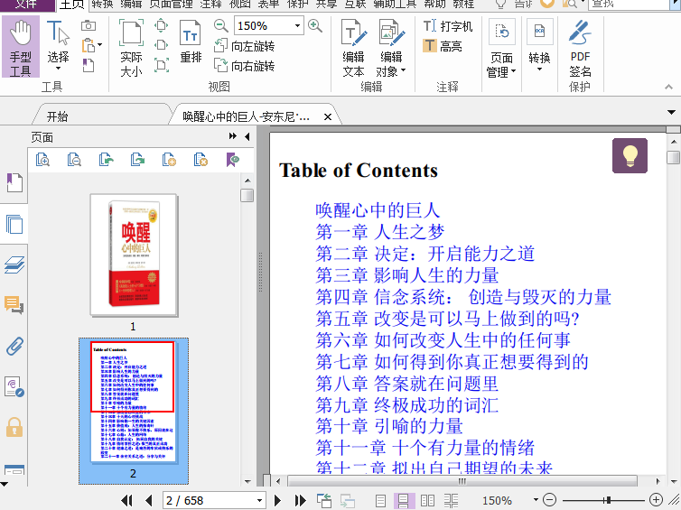
Task: Switch to facing two-page view
Action: coord(425,500)
